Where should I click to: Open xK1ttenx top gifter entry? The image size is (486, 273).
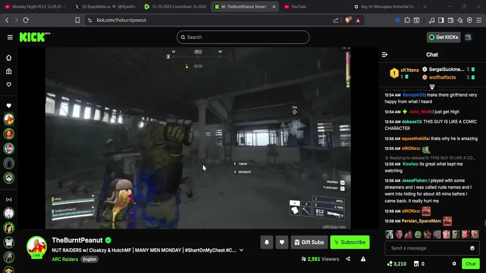click(405, 73)
